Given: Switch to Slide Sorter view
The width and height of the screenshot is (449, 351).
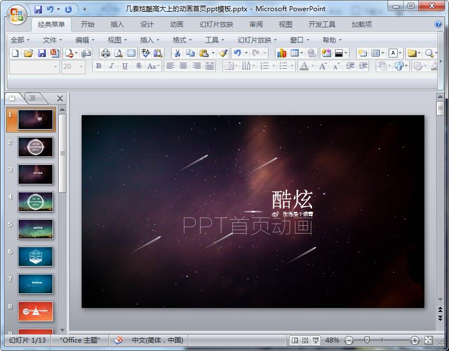Looking at the screenshot, I should coord(305,340).
